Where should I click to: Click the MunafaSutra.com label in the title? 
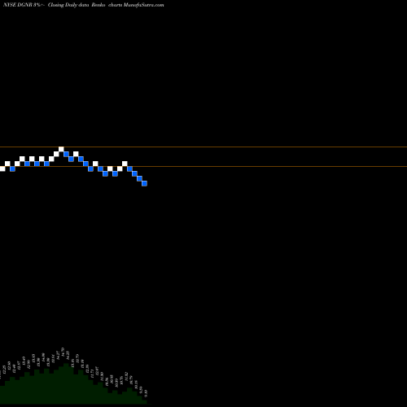(x=143, y=5)
